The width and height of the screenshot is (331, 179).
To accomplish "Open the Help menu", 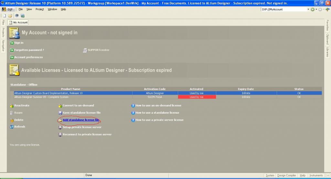I will [x=63, y=9].
